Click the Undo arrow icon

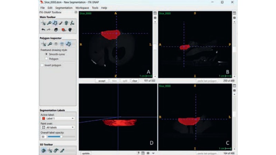point(43,30)
